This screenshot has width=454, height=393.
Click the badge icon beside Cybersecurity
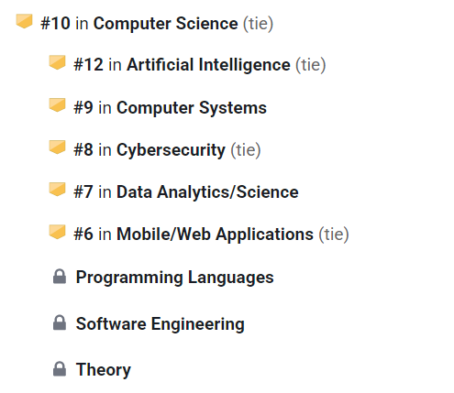(57, 147)
